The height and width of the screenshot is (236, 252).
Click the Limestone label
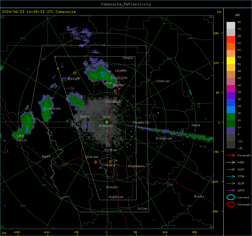[x=53, y=108]
